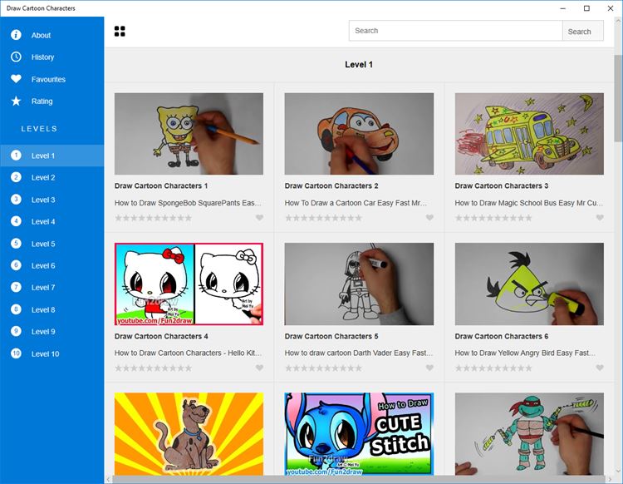
Task: Click the scroll right arrow at bottom
Action: click(x=610, y=480)
